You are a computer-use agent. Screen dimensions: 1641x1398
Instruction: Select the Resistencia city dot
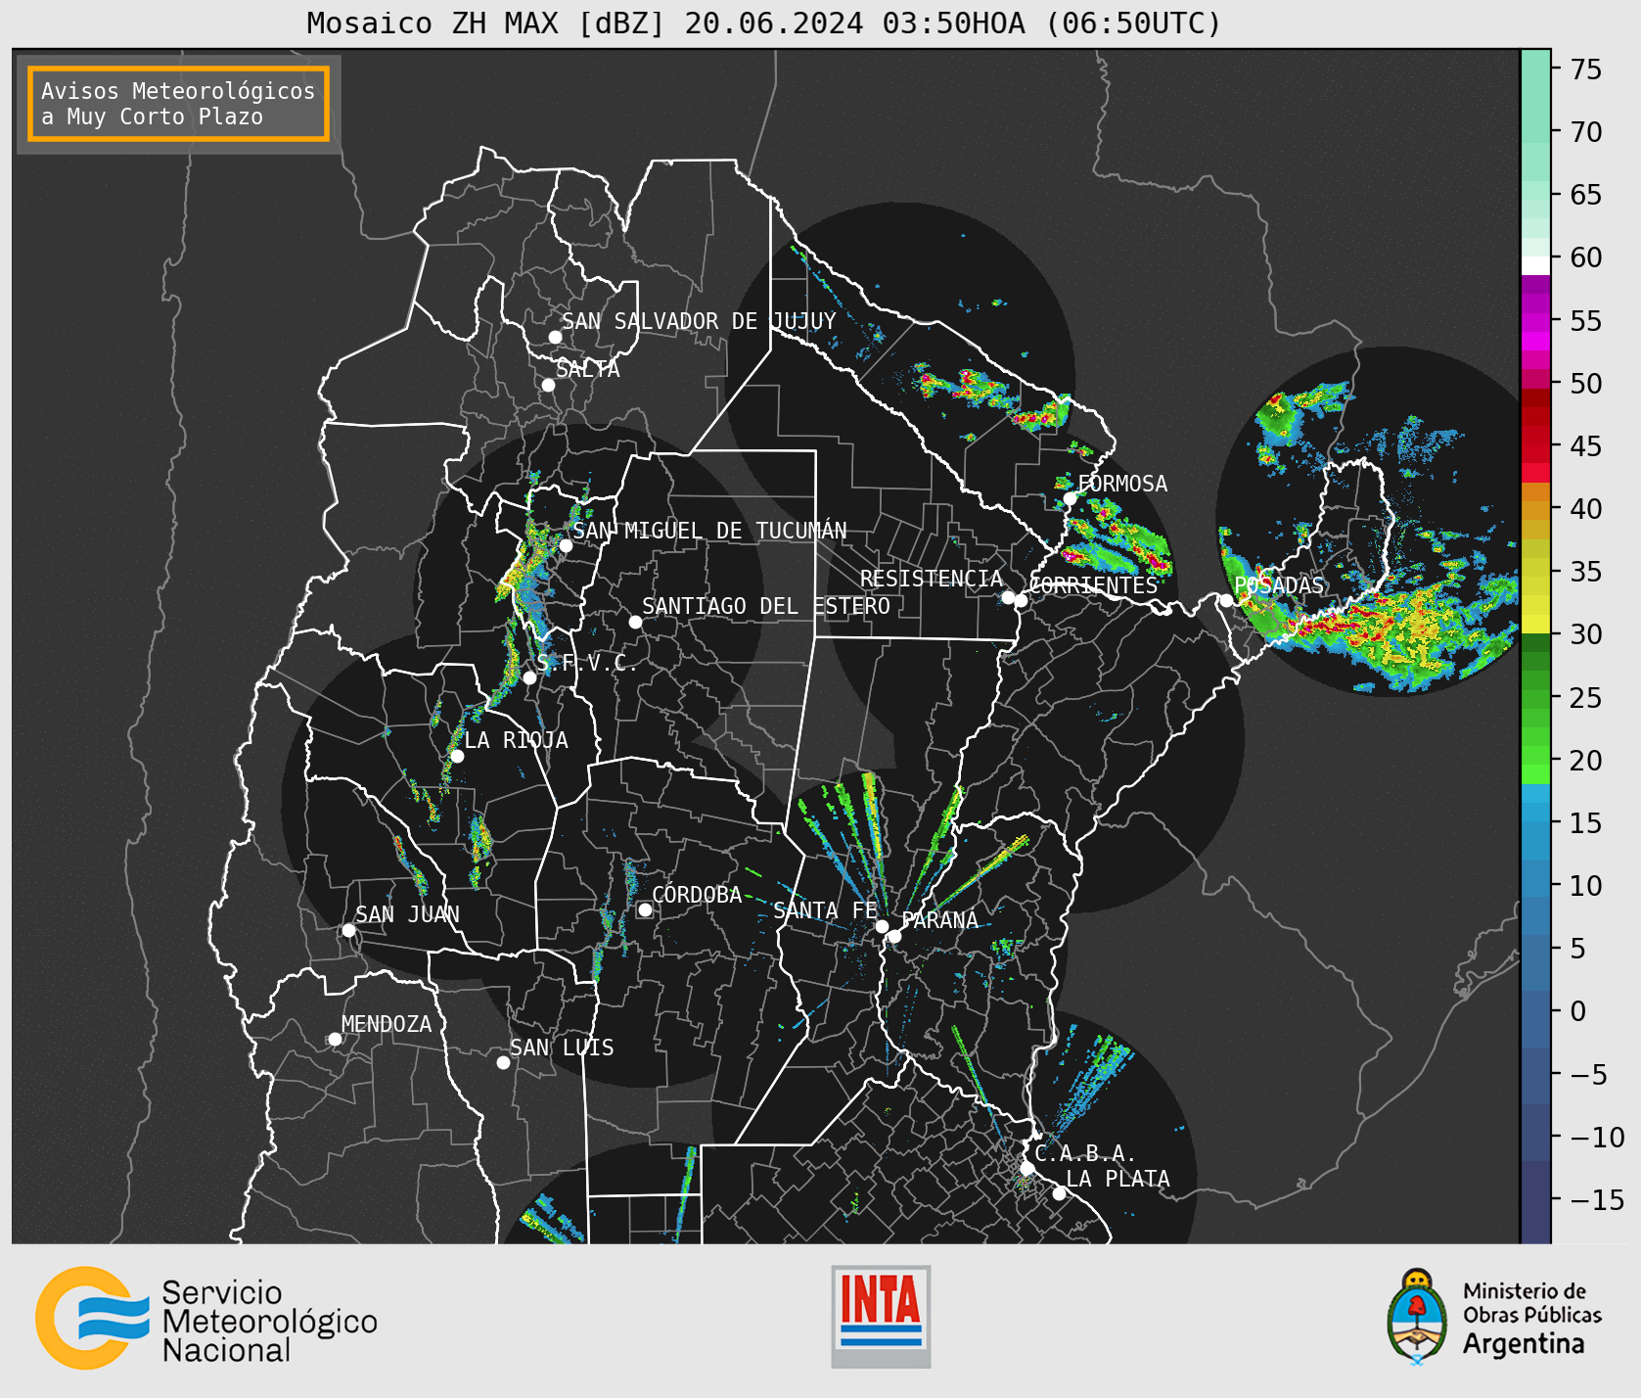[x=1008, y=597]
